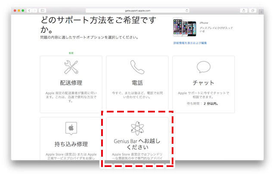Click the 問題の内容に適したサポートオプション subtitle

(x=89, y=37)
